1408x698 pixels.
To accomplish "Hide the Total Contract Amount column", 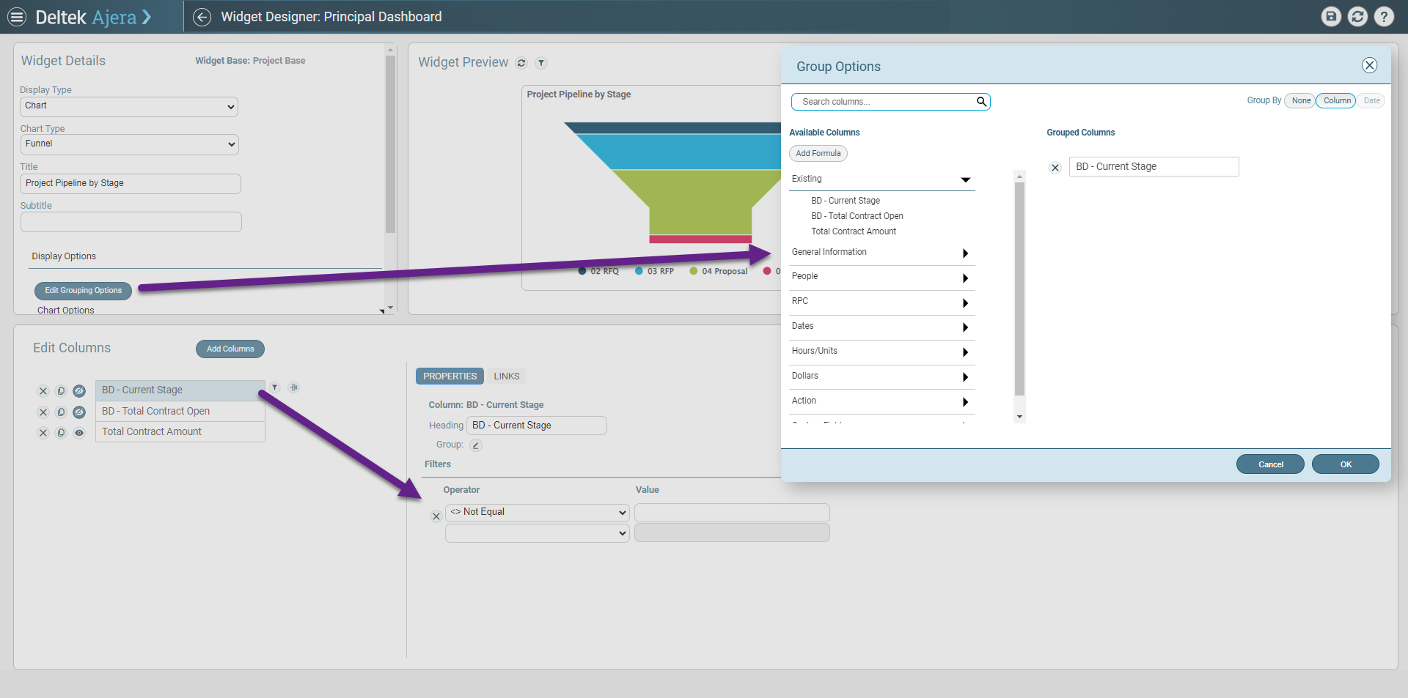I will [79, 432].
